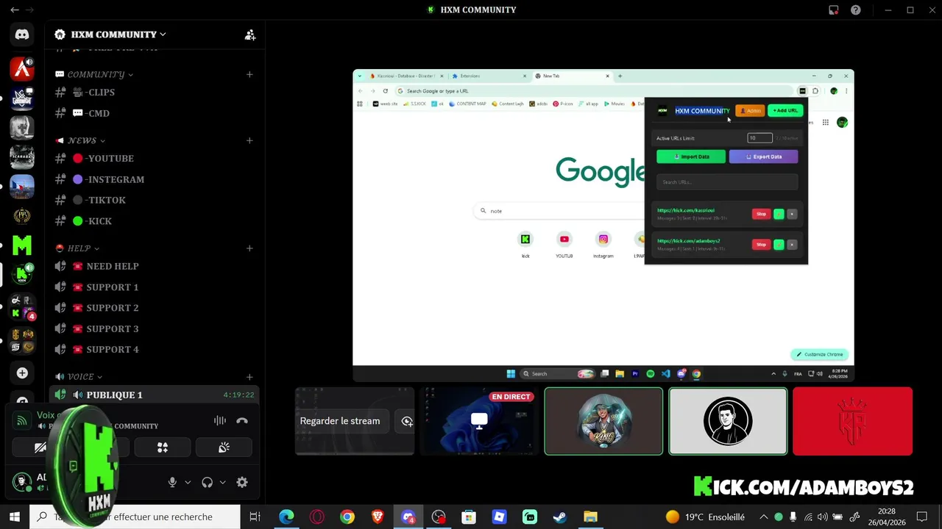Viewport: 942px width, 529px height.
Task: Select the King avatar participant tile
Action: 603,422
